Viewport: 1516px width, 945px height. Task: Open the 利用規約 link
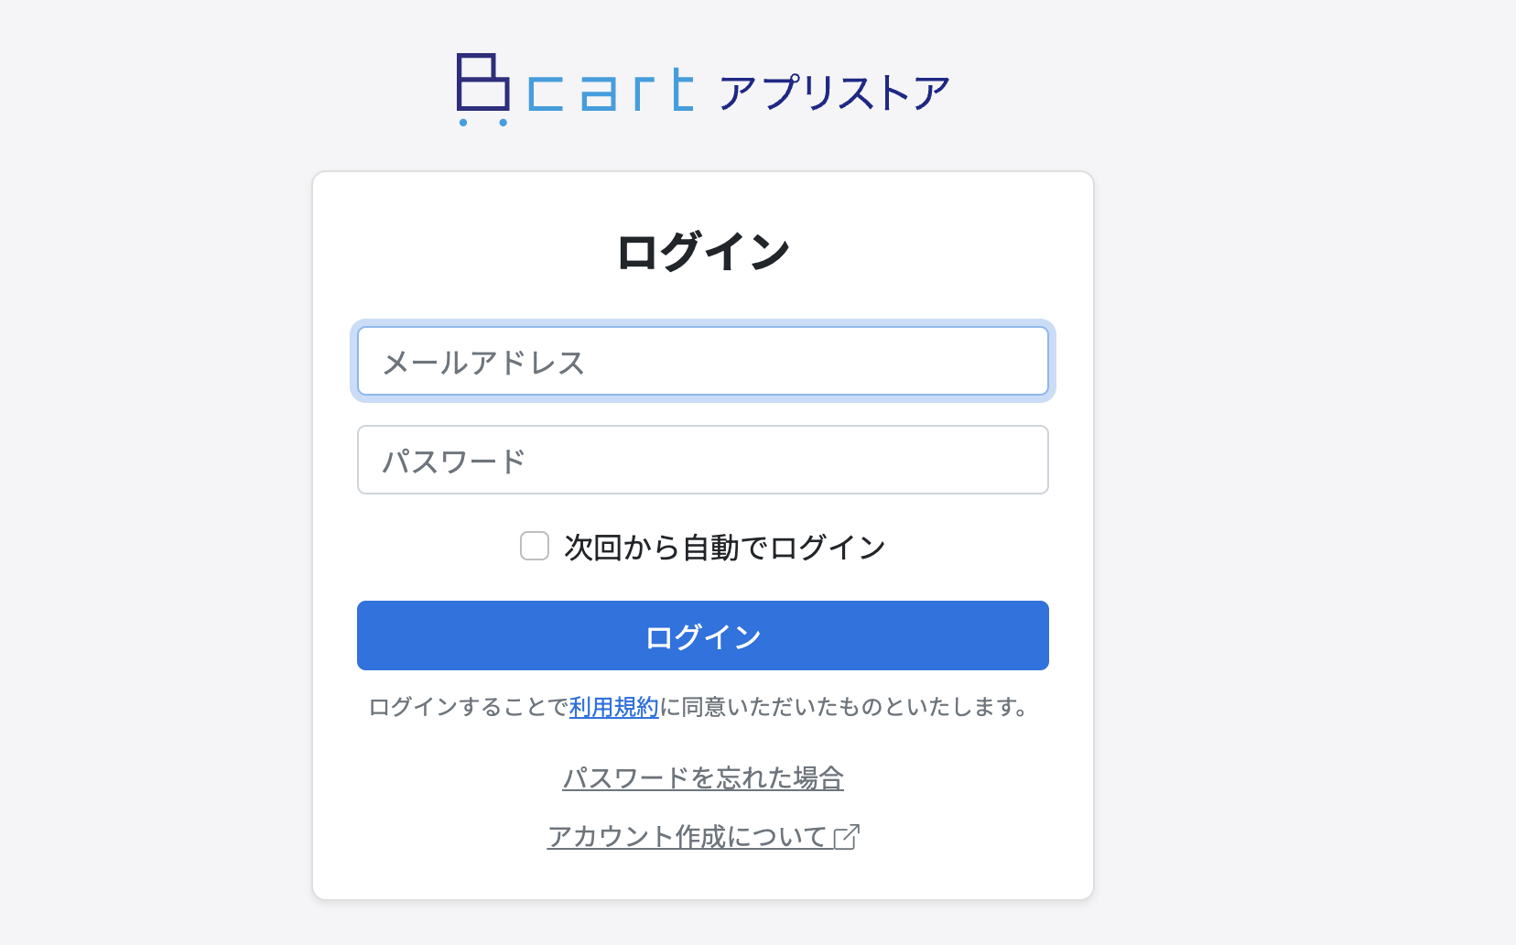pos(612,706)
